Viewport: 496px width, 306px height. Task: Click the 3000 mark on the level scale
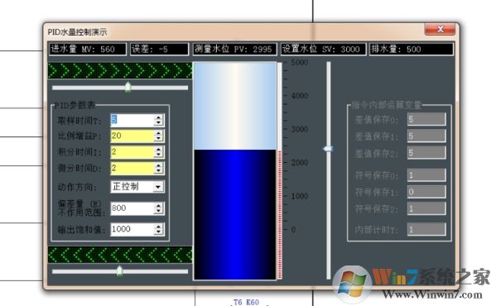[300, 129]
